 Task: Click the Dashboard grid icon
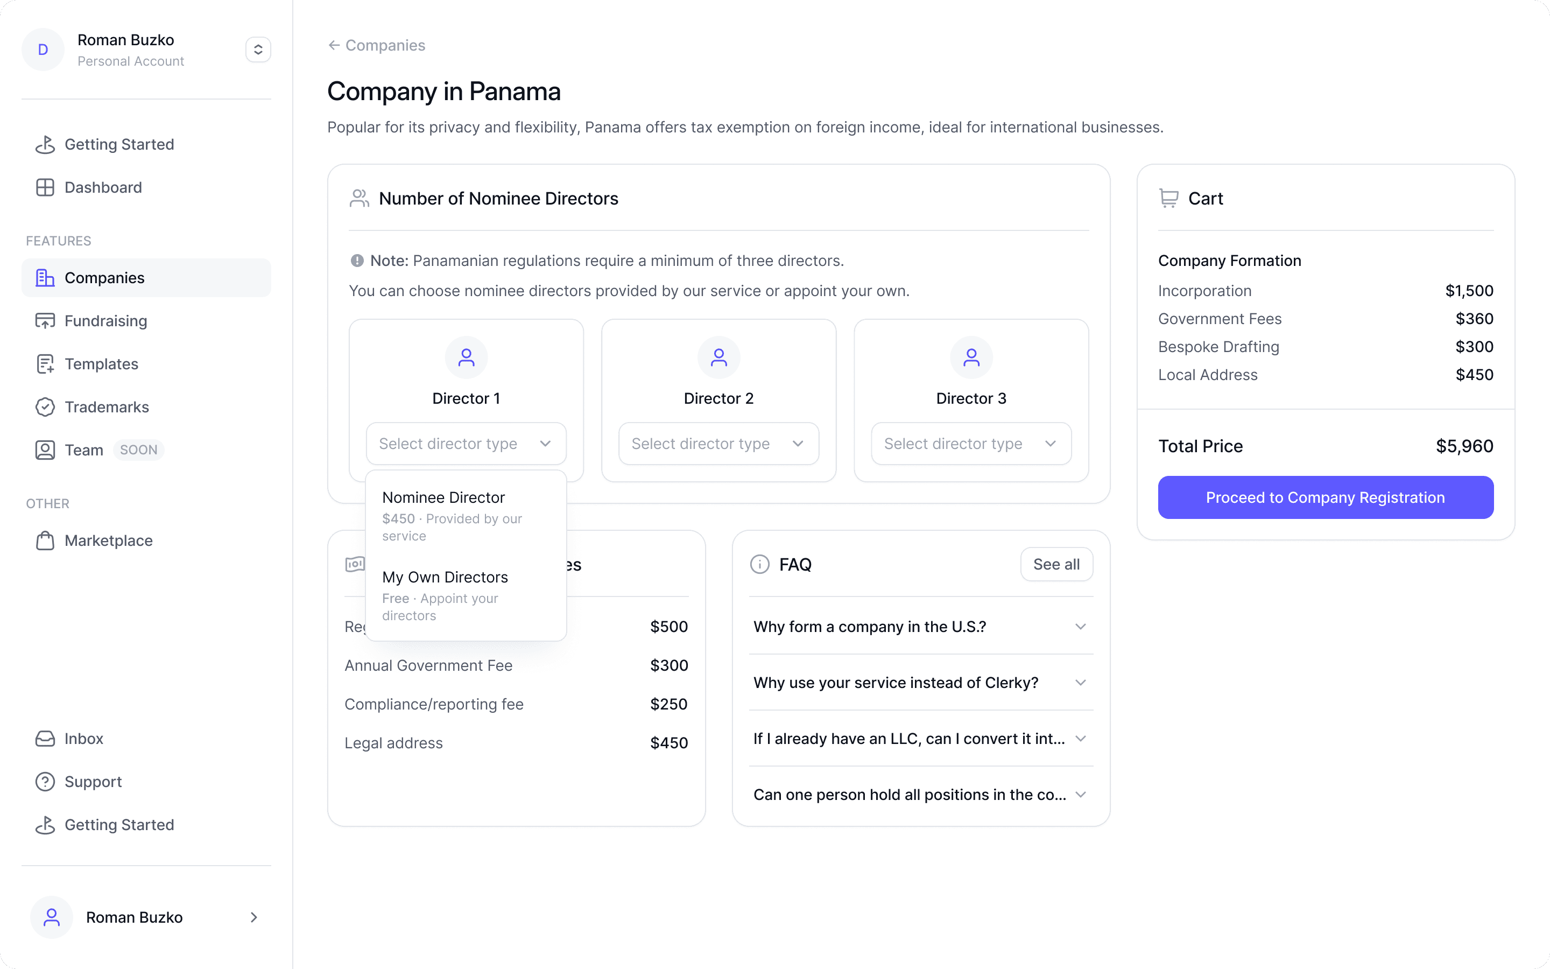coord(45,187)
